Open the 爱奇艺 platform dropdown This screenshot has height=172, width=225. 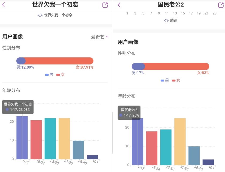100,37
